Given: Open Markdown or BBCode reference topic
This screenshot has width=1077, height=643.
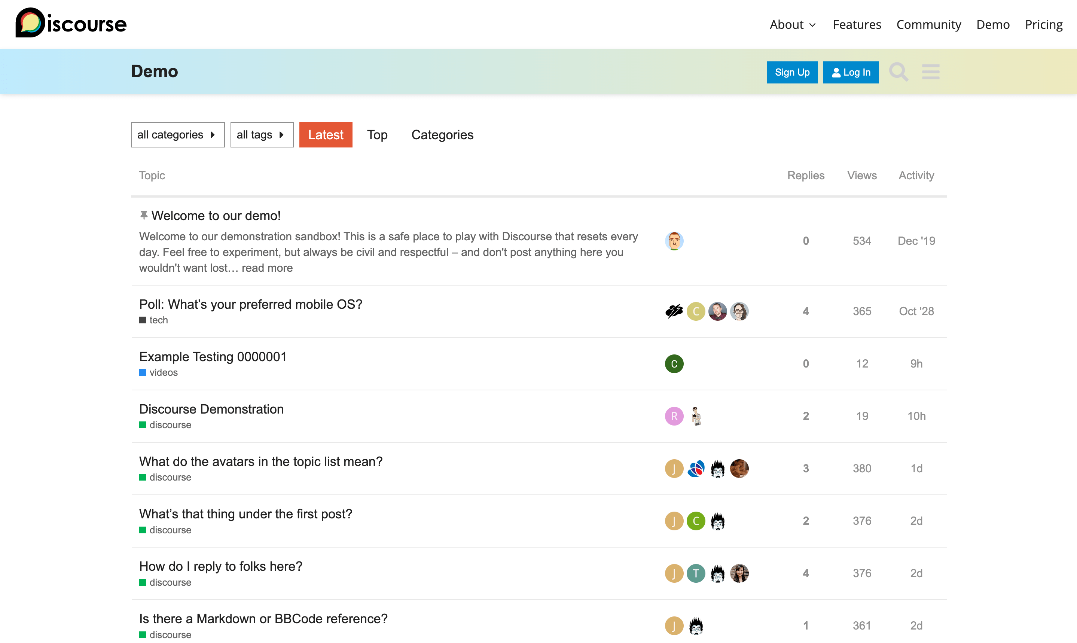Looking at the screenshot, I should click(263, 619).
